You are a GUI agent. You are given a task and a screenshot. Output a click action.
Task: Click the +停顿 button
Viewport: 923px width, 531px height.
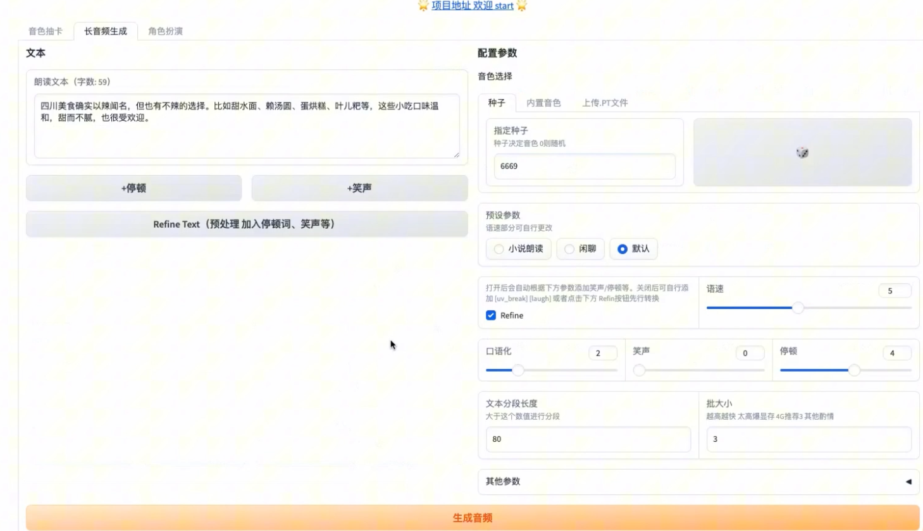(x=133, y=188)
